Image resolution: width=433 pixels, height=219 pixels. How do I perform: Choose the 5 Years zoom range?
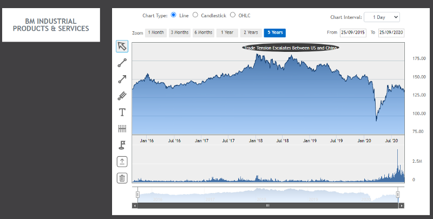[x=274, y=33]
